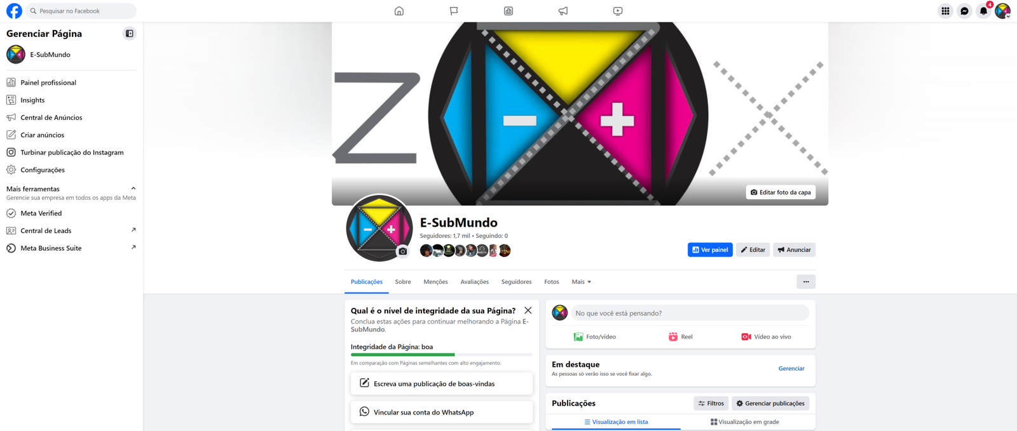Collapse the Mais ferramentas section
The height and width of the screenshot is (431, 1017).
pyautogui.click(x=133, y=189)
